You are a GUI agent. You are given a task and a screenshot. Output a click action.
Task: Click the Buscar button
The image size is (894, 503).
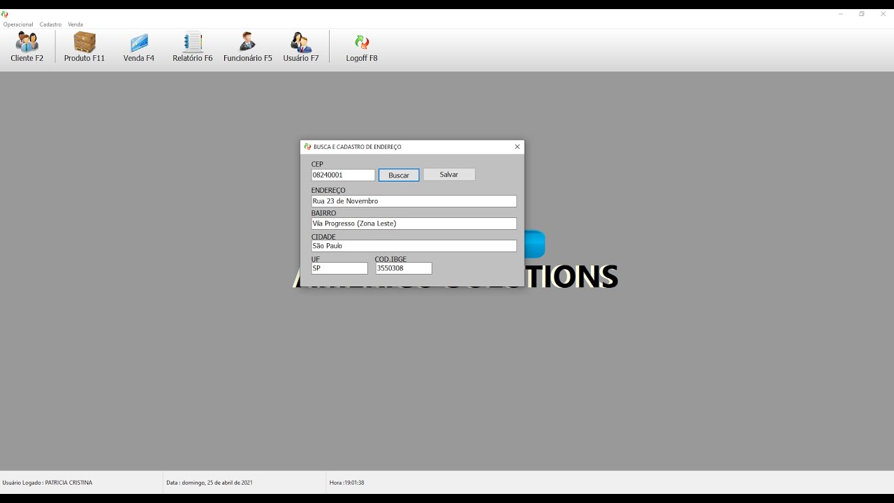pos(399,175)
